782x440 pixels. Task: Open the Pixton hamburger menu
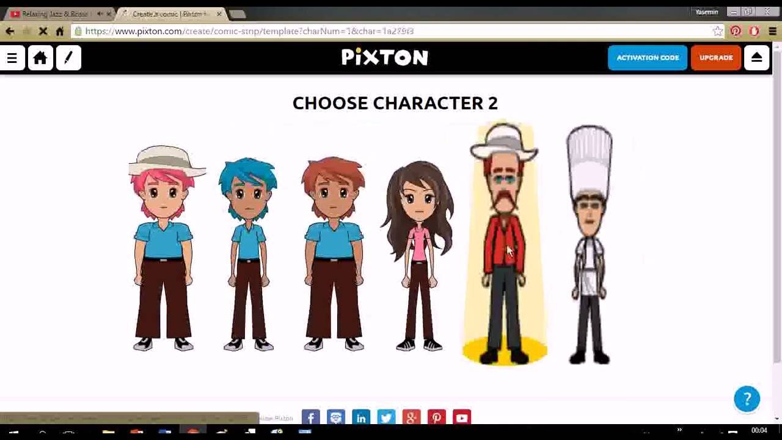click(12, 58)
